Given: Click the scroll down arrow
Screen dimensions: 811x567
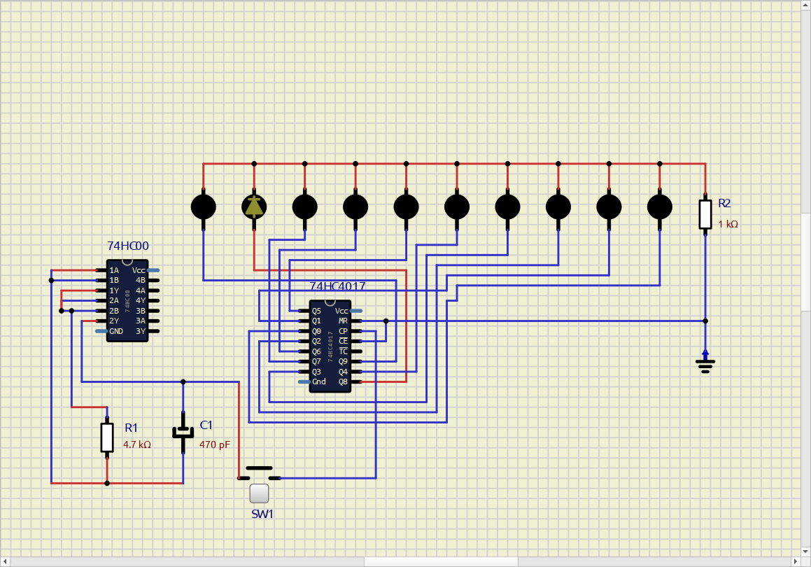Looking at the screenshot, I should (805, 551).
